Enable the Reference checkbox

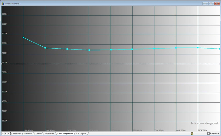coord(208,133)
